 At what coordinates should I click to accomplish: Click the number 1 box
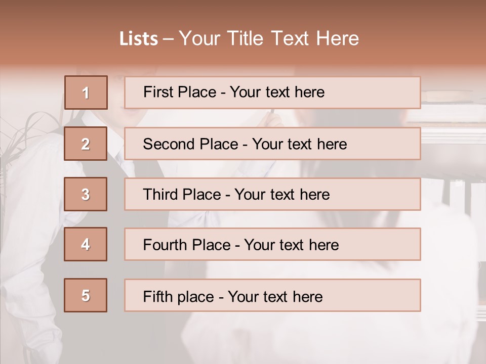pos(86,93)
